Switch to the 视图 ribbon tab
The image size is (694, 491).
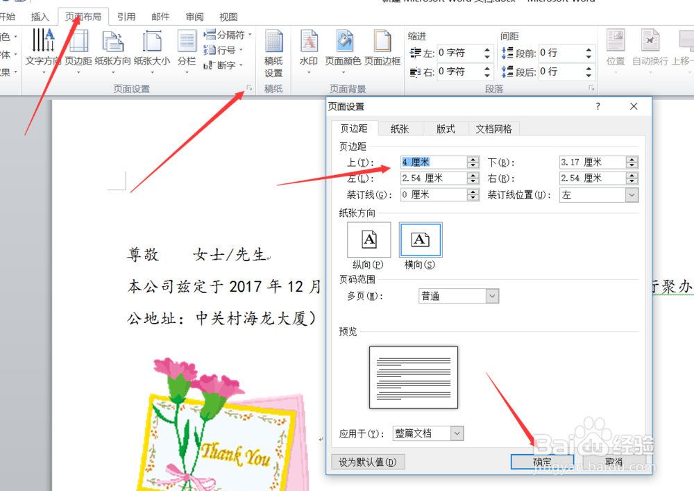pyautogui.click(x=228, y=17)
